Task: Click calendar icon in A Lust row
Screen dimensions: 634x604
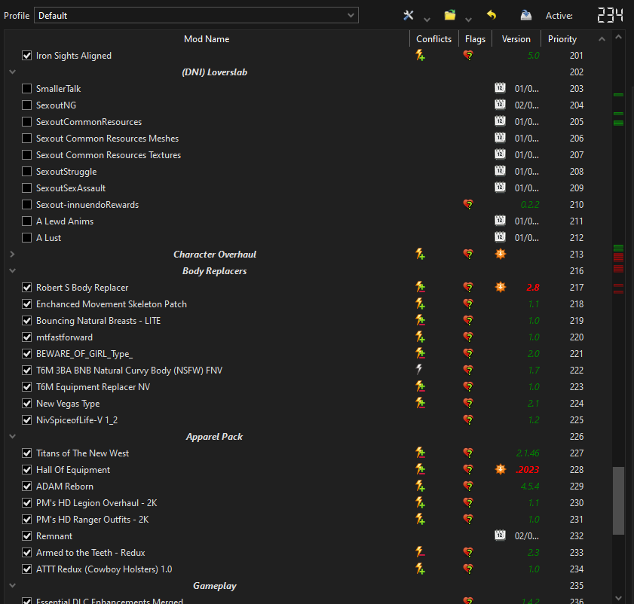Action: (x=500, y=237)
